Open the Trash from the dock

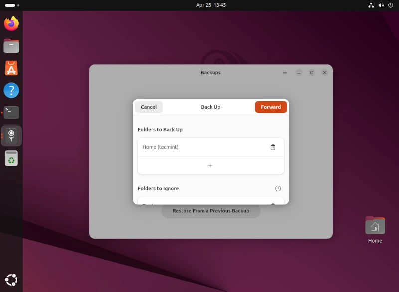(x=11, y=158)
